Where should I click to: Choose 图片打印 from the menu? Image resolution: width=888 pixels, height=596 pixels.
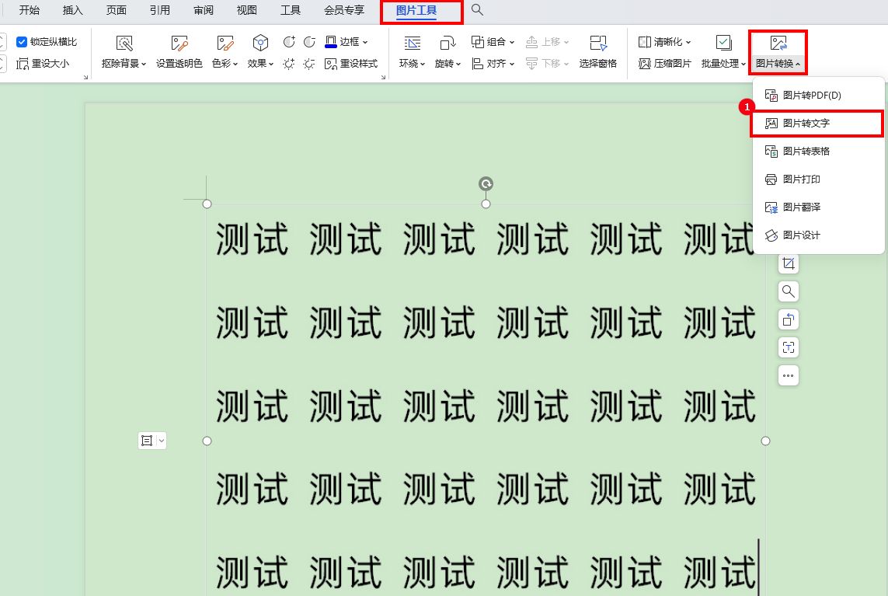(x=818, y=179)
